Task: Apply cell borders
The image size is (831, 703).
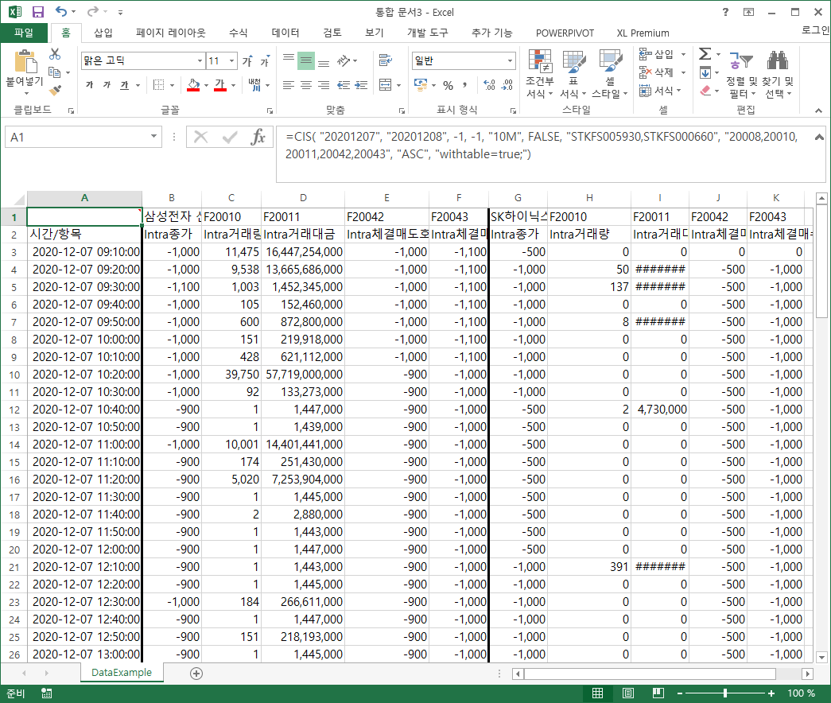Action: pyautogui.click(x=158, y=85)
